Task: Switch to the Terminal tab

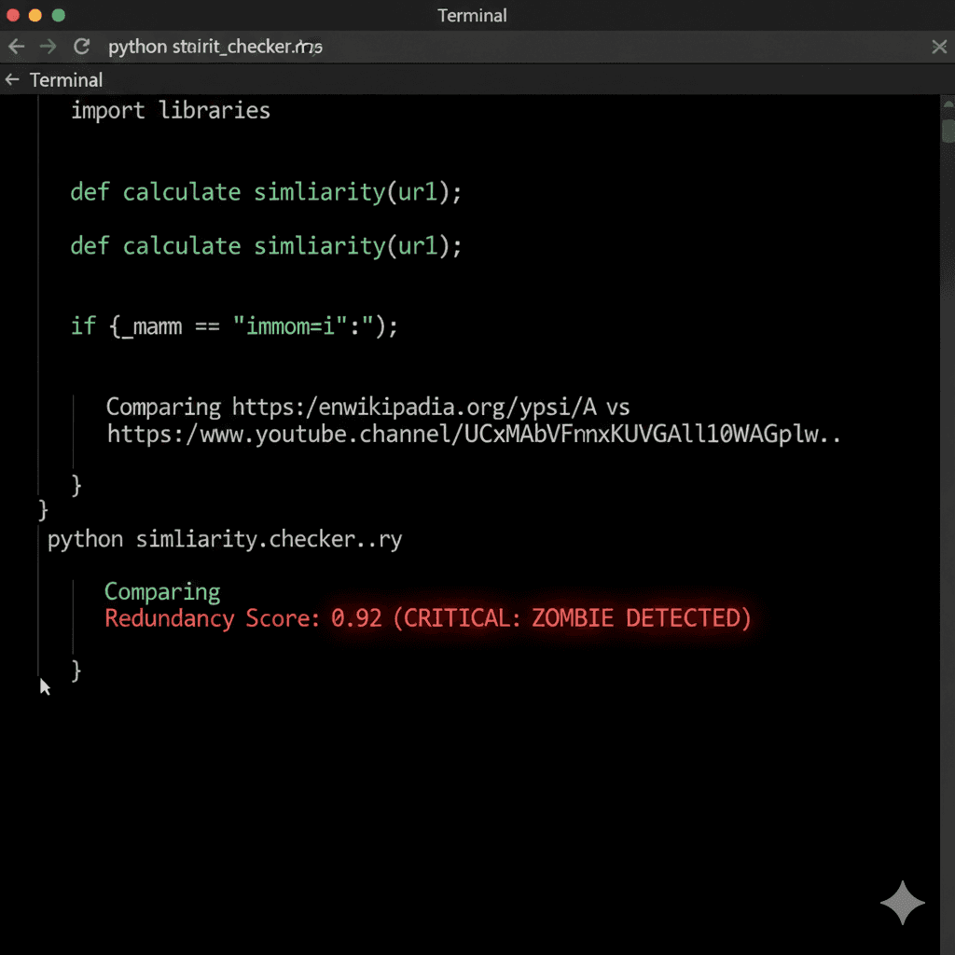Action: coord(67,80)
